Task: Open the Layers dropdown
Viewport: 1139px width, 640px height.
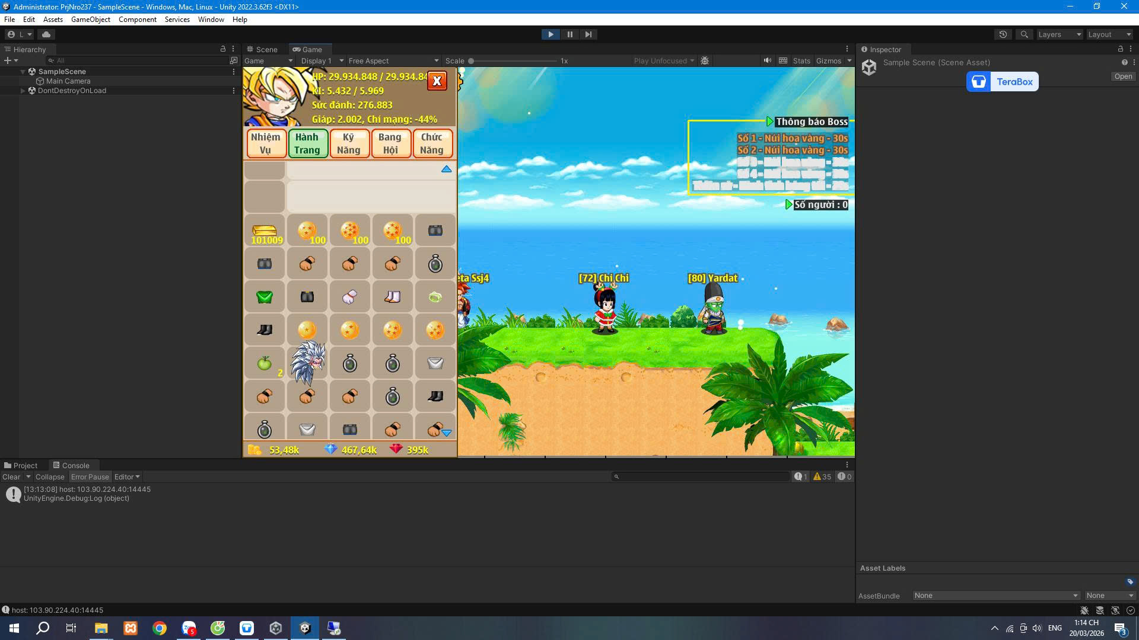Action: tap(1060, 34)
